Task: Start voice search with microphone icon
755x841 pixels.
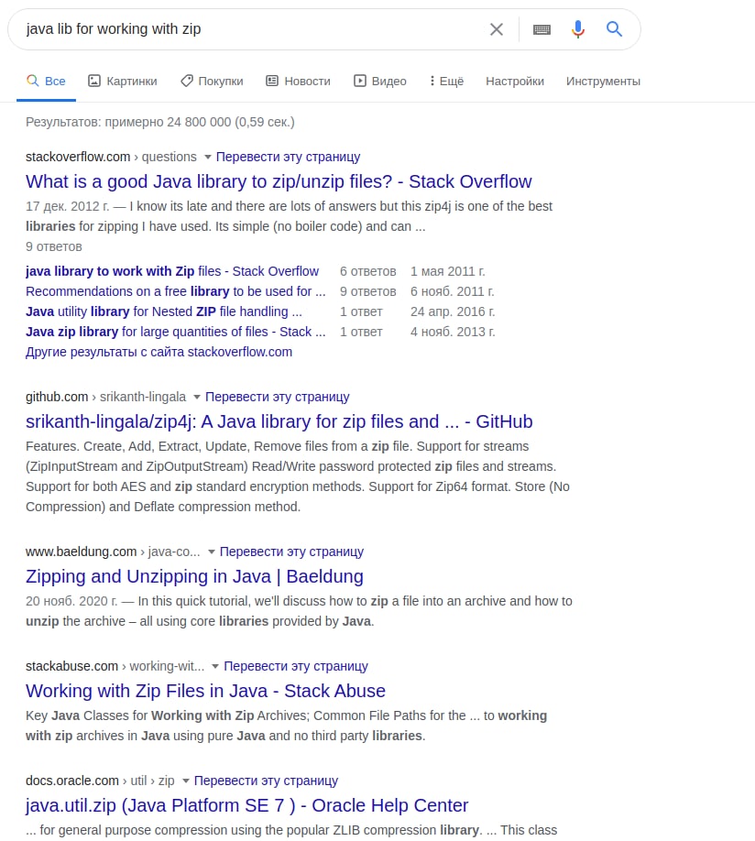Action: tap(578, 29)
